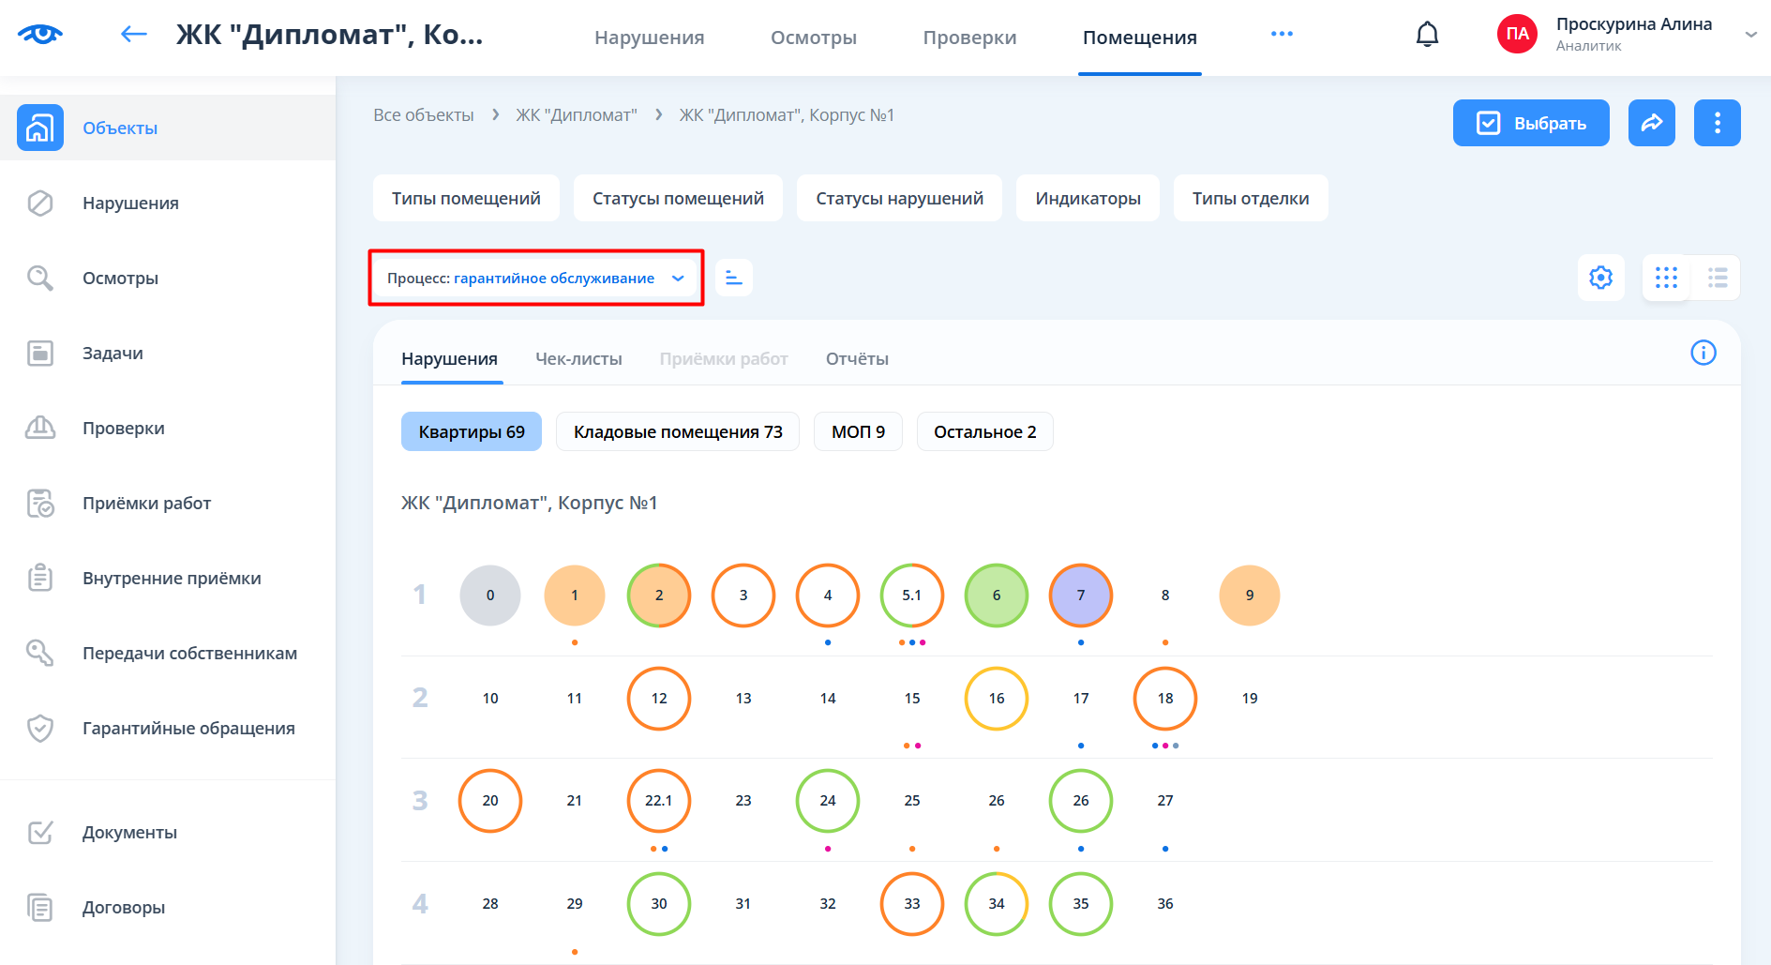Open the three-dot vertical menu button

[1717, 123]
